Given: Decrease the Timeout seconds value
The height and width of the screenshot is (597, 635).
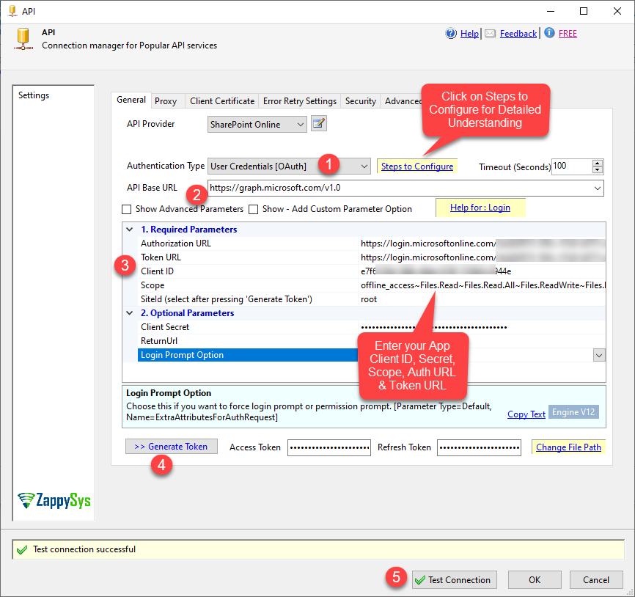Looking at the screenshot, I should point(598,170).
